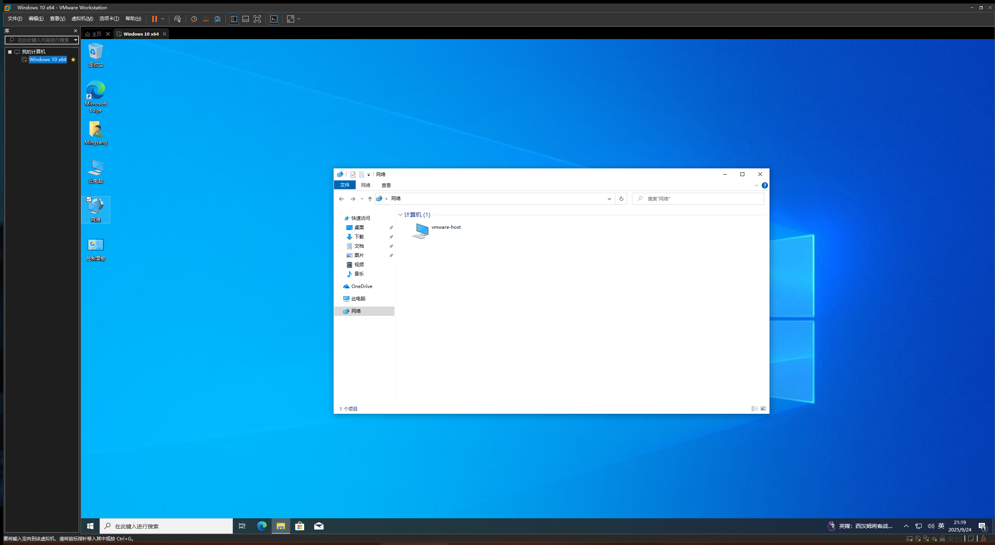Image resolution: width=995 pixels, height=545 pixels.
Task: Take a snapshot of the virtual machine
Action: 194,19
